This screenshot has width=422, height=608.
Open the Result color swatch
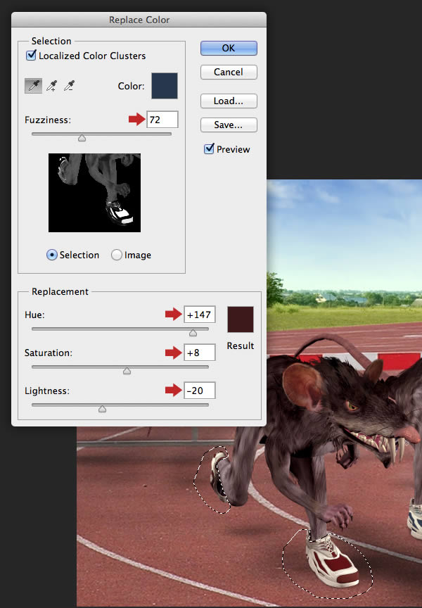241,319
